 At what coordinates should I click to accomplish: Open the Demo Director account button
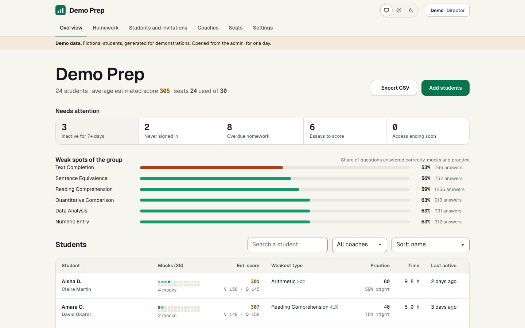click(447, 10)
